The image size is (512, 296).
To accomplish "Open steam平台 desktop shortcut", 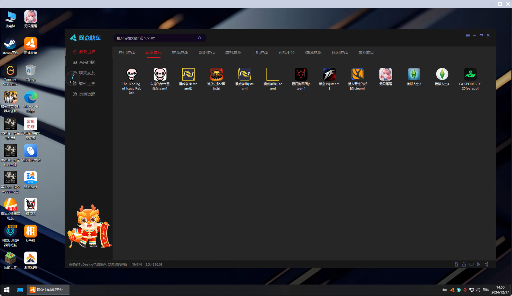I will coord(10,46).
